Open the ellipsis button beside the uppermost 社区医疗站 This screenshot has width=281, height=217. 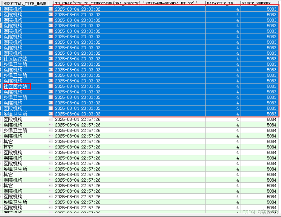coord(51,59)
